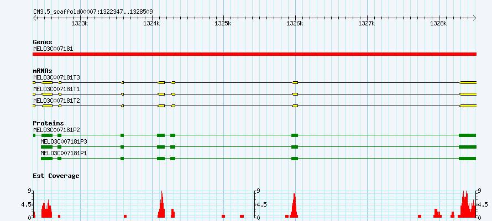Click the long final exon of MELO3C007181T2
492x221 pixels.
point(468,106)
